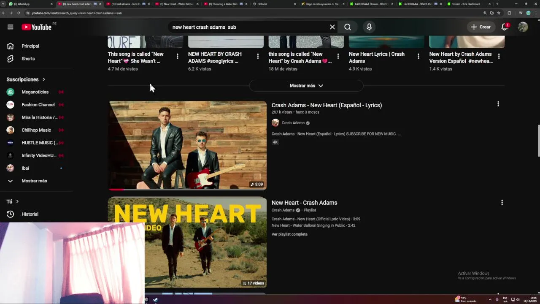Open options for 'this song is called New Heart by Crash Adams'
The image size is (540, 304).
338,56
